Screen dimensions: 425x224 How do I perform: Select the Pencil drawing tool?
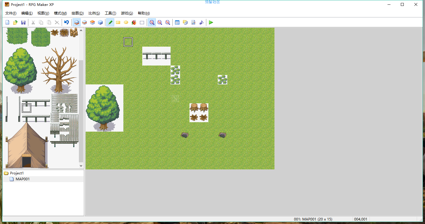[x=110, y=22]
